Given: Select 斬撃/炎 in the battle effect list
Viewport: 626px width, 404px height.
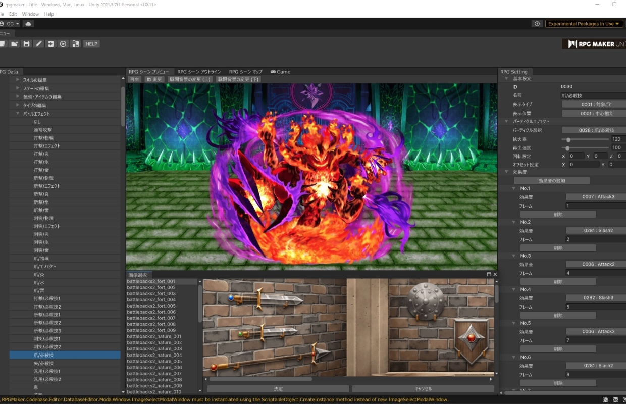Looking at the screenshot, I should point(65,194).
